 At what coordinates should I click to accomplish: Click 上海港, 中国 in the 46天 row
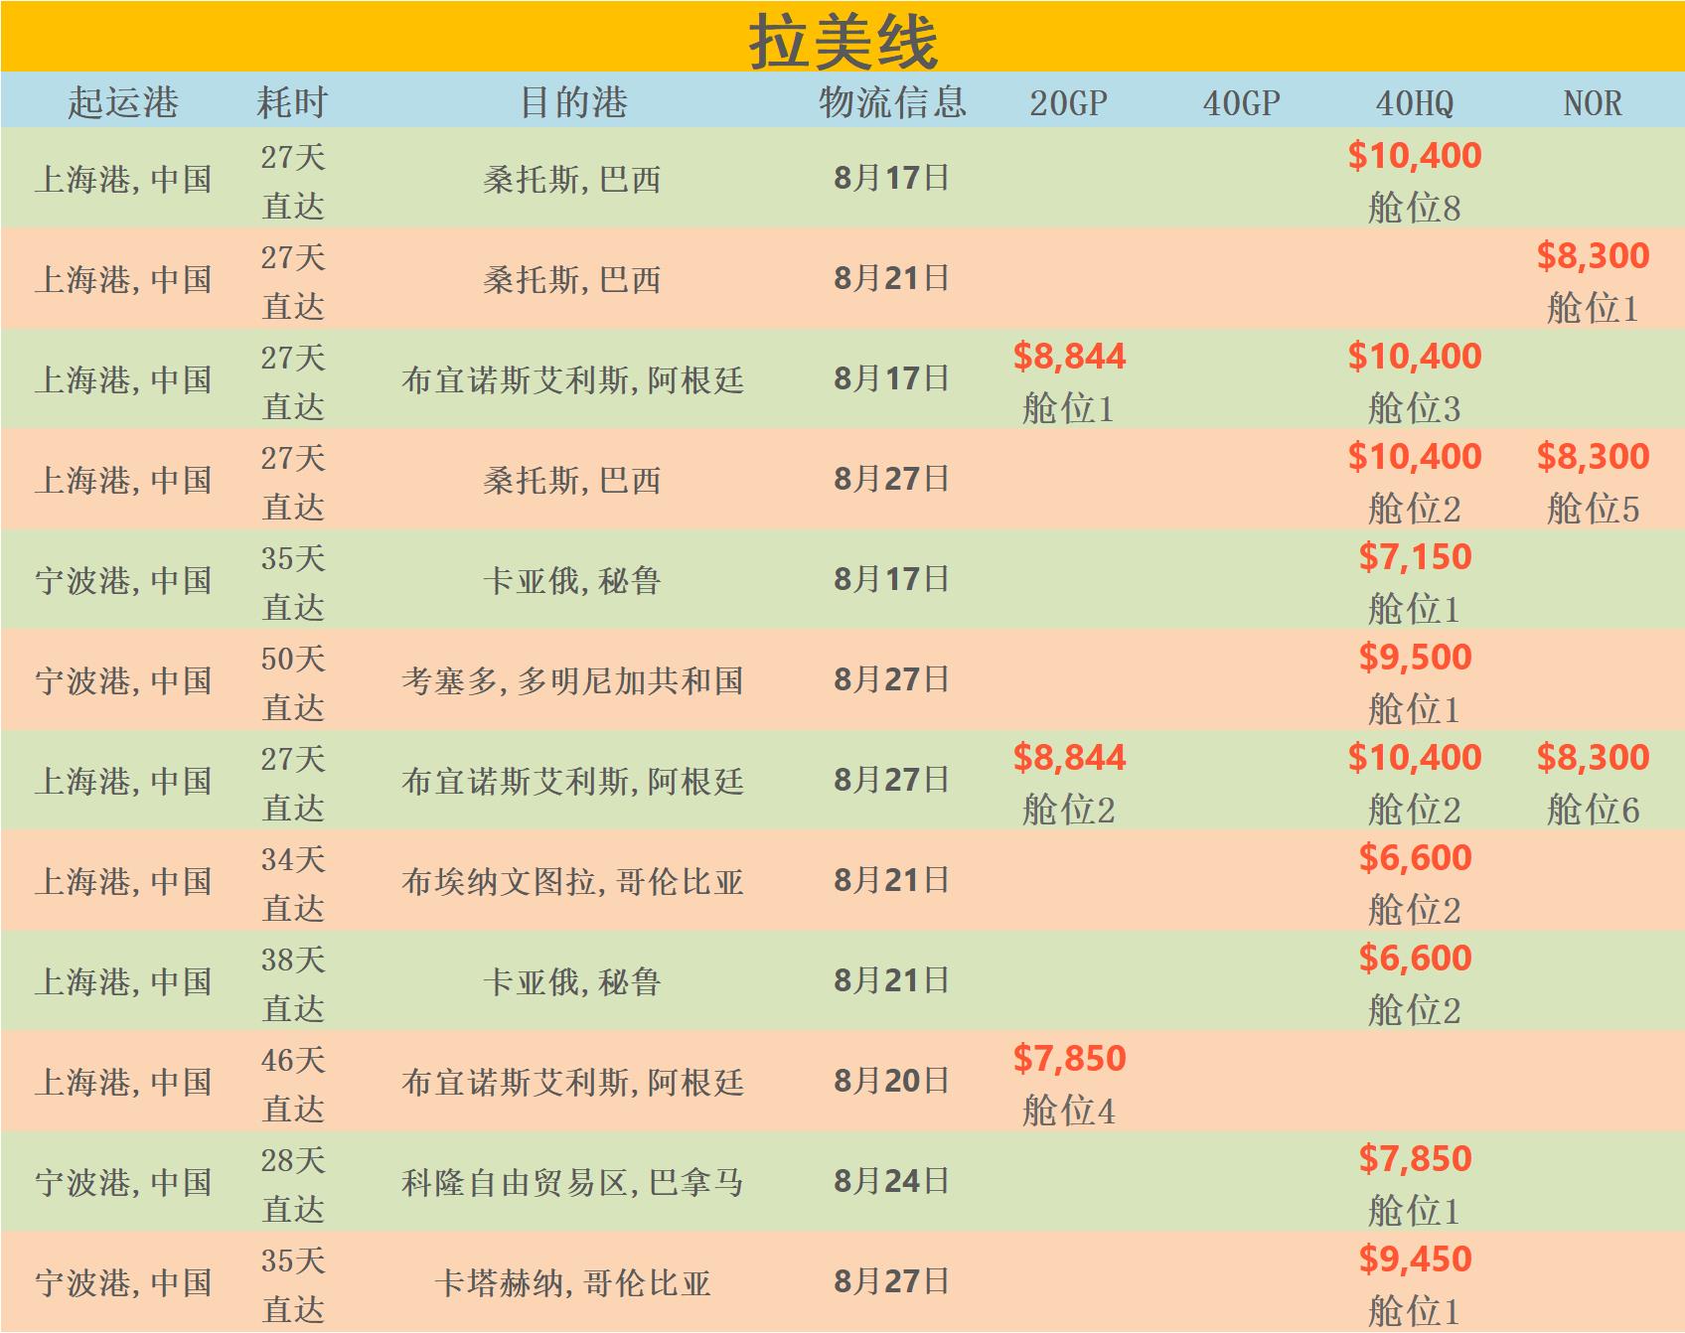tap(123, 1082)
